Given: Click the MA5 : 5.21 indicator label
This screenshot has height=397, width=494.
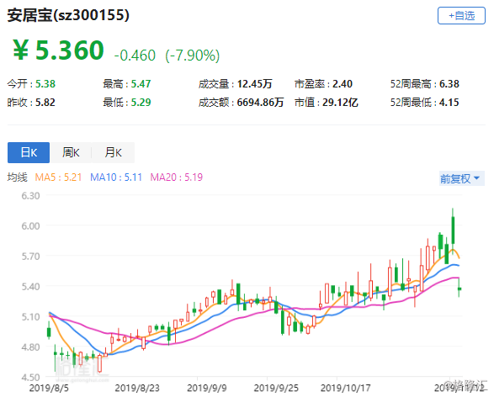Looking at the screenshot, I should pyautogui.click(x=58, y=177).
